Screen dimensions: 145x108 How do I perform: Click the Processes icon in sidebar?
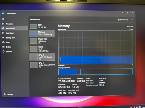tap(3, 24)
